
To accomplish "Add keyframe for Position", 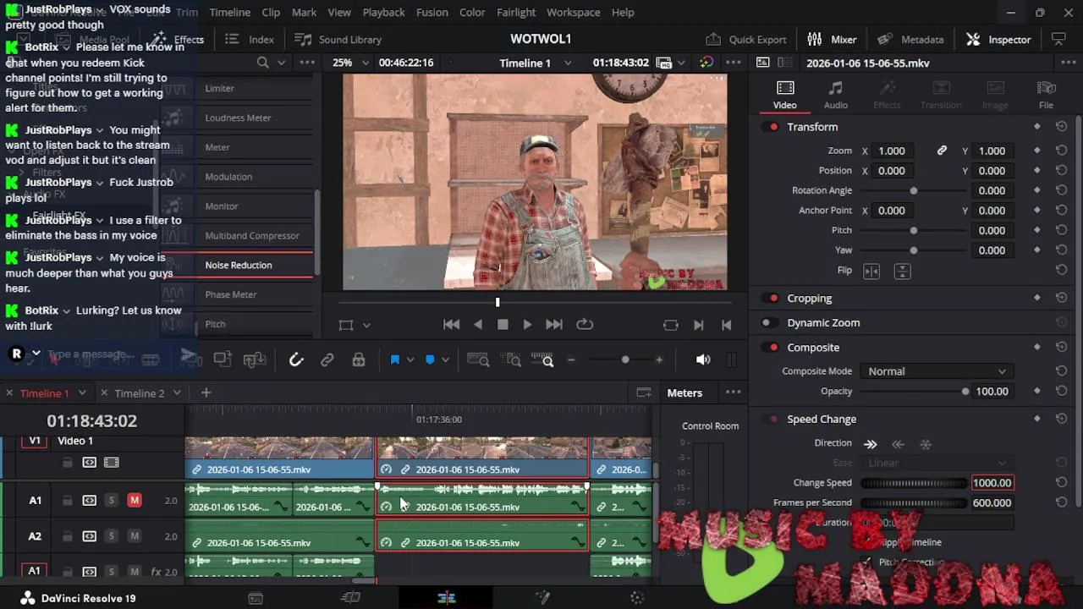I will [1037, 171].
